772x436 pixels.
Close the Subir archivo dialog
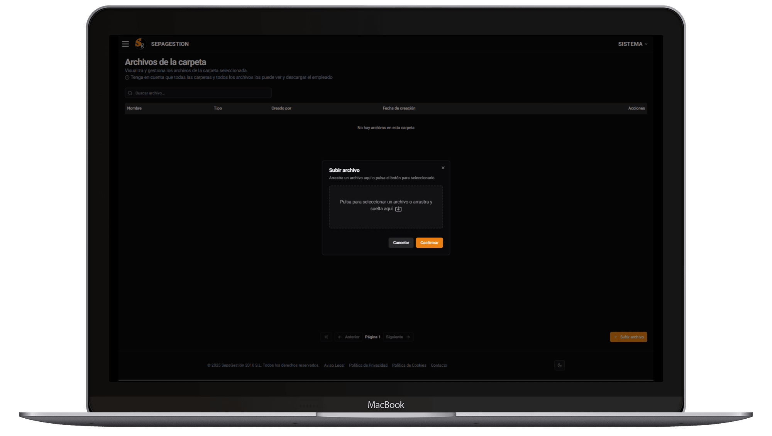tap(443, 168)
